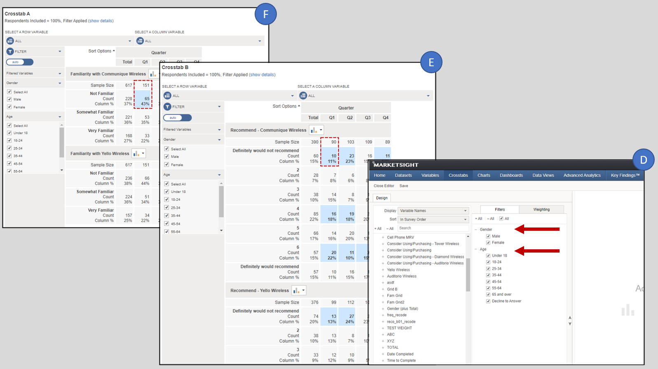
Task: Click show details link in Crosstab A
Action: coord(101,21)
